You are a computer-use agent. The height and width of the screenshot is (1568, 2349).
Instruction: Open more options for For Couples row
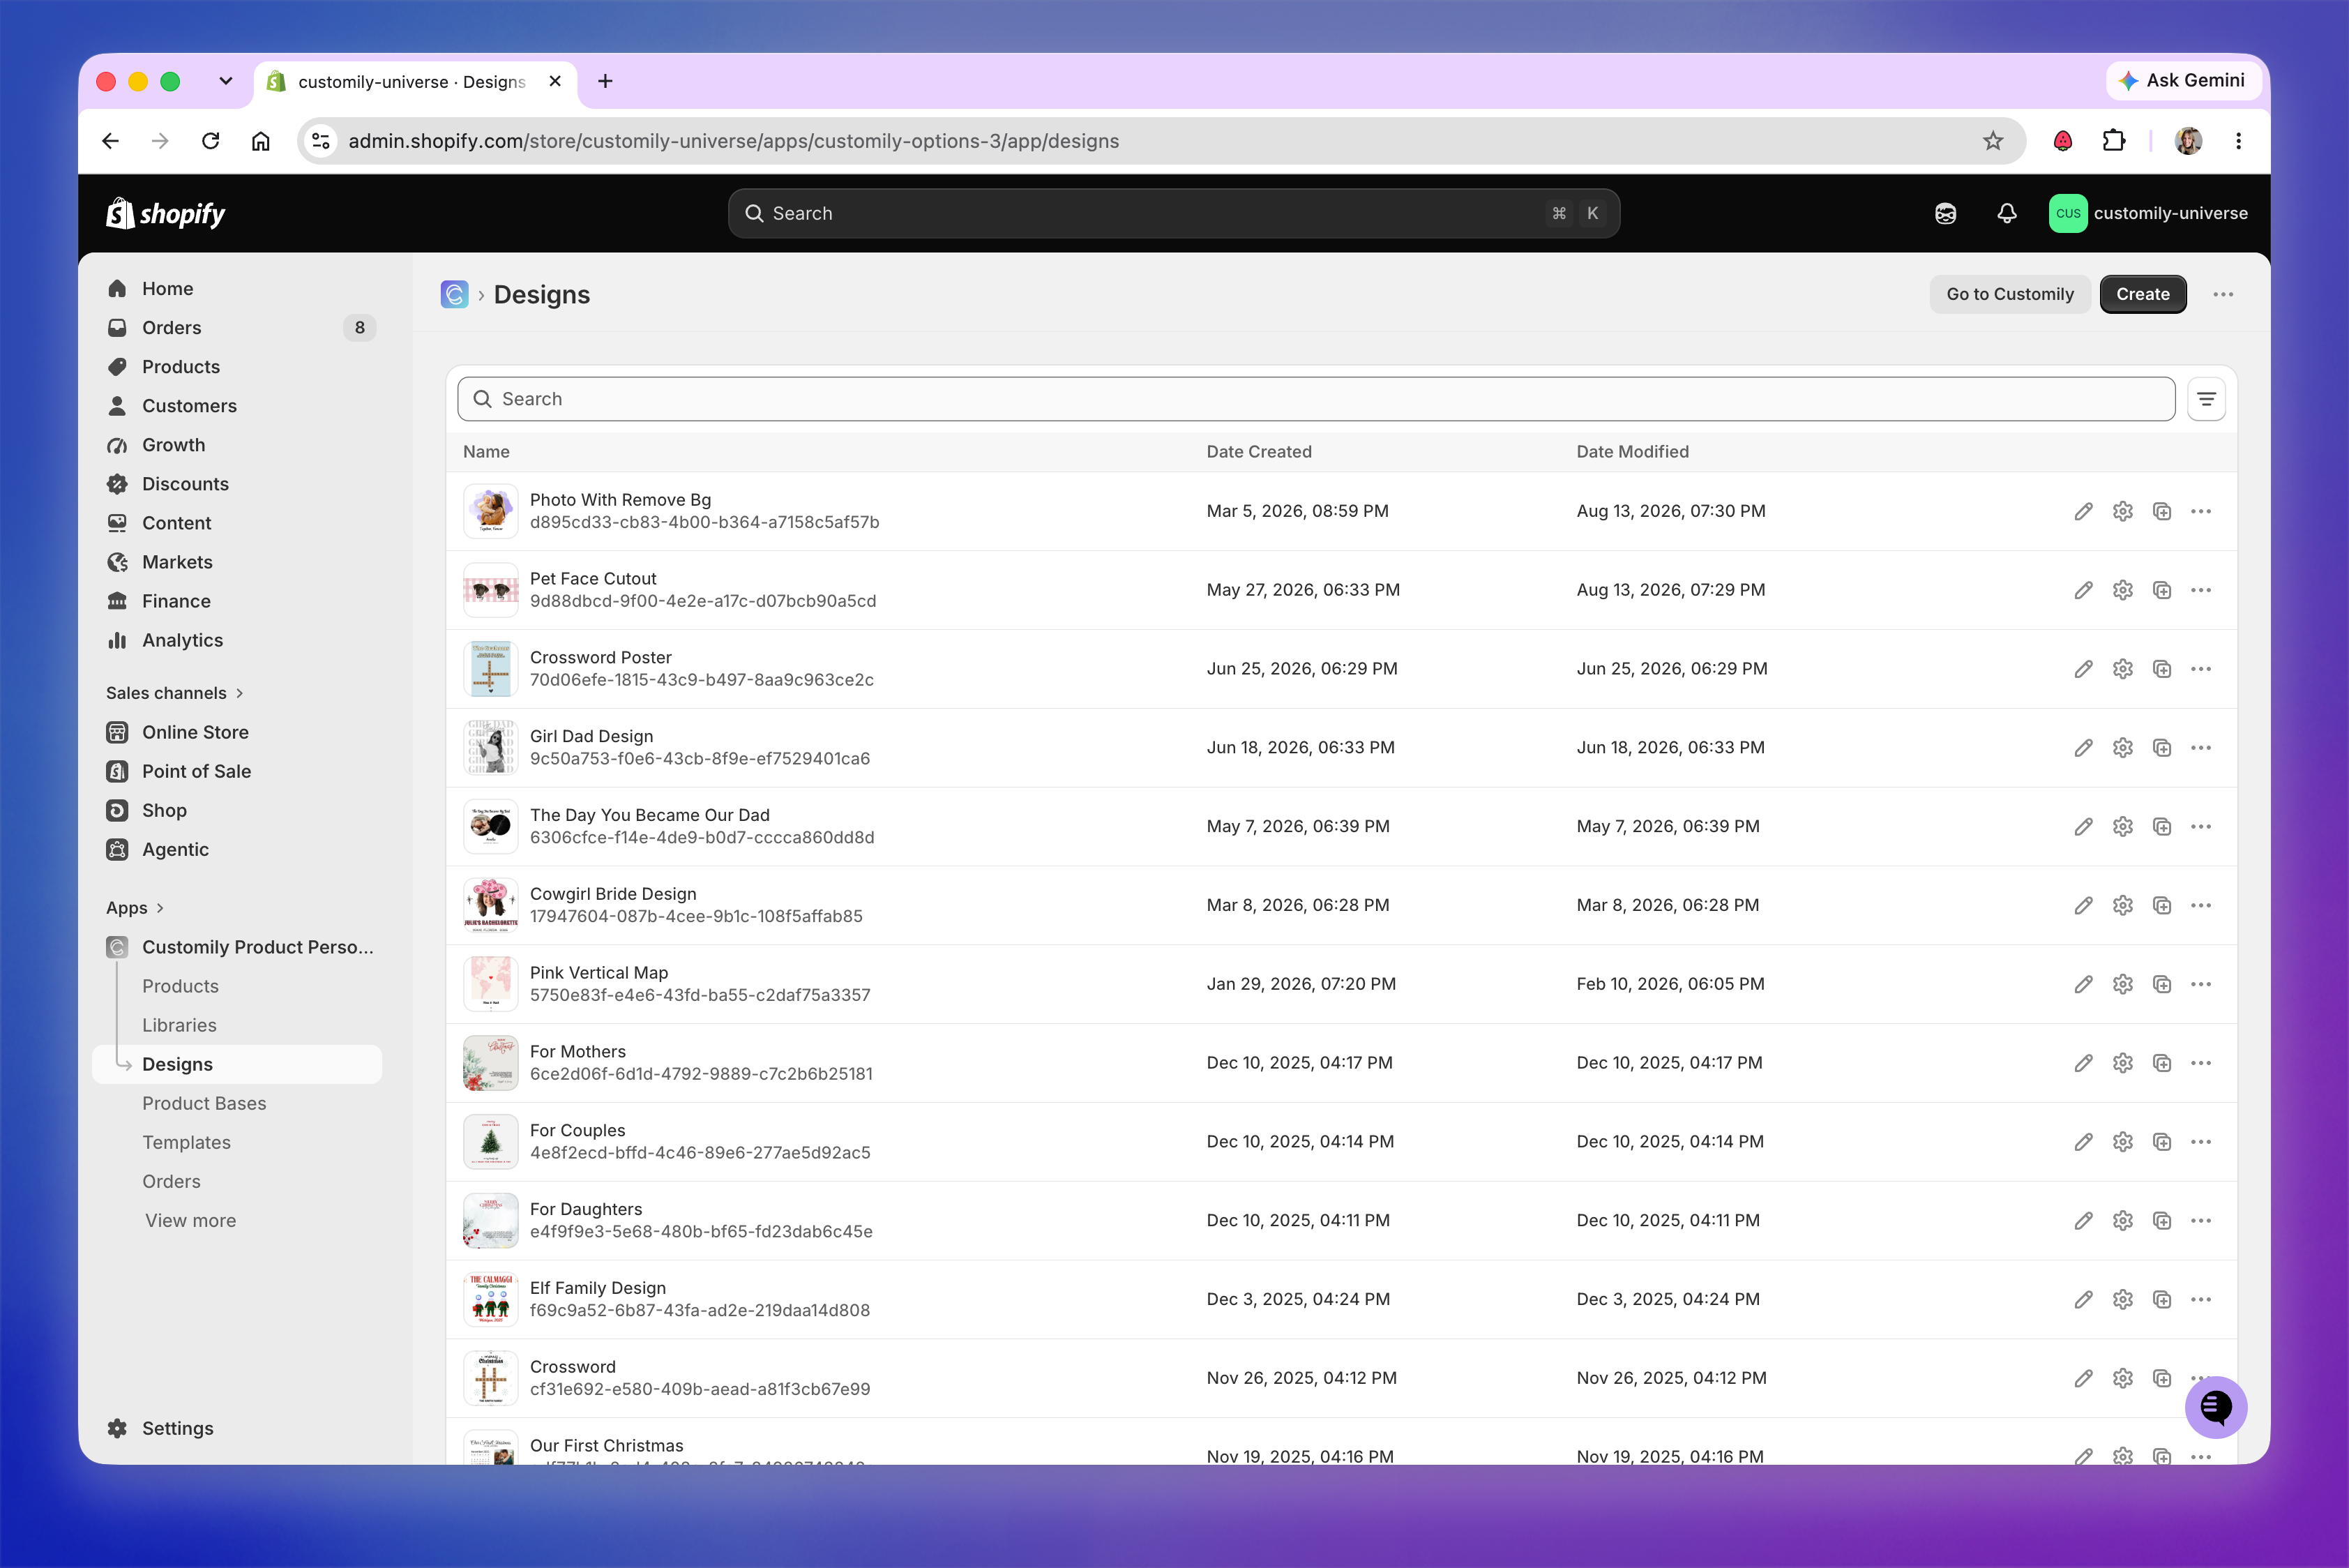point(2201,1142)
